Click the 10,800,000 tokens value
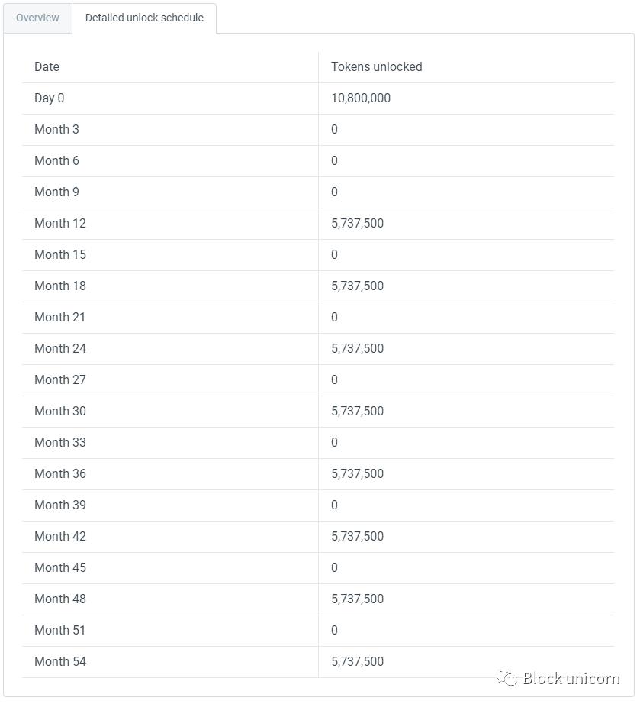The height and width of the screenshot is (704, 640). (x=361, y=98)
